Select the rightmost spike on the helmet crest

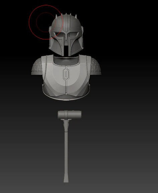click(76, 16)
